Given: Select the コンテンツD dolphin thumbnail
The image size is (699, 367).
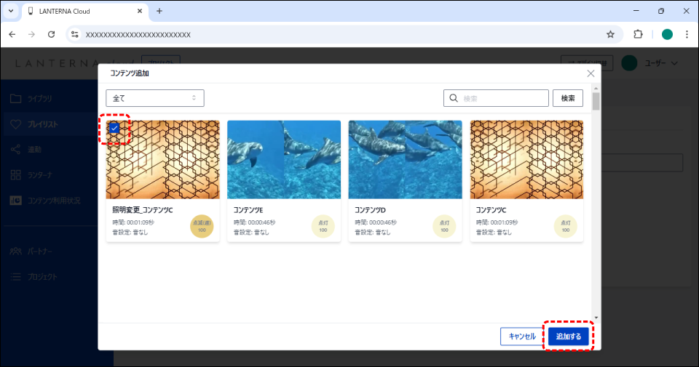Looking at the screenshot, I should click(405, 159).
